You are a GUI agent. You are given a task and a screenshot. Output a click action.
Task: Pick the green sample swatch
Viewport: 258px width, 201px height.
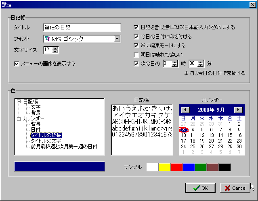pyautogui.click(x=201, y=167)
